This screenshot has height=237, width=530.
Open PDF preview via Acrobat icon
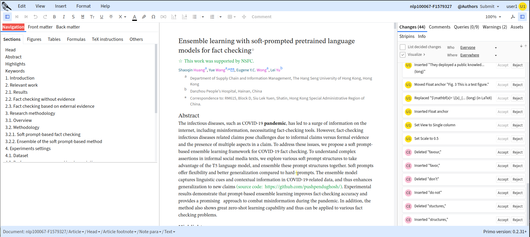513,17
